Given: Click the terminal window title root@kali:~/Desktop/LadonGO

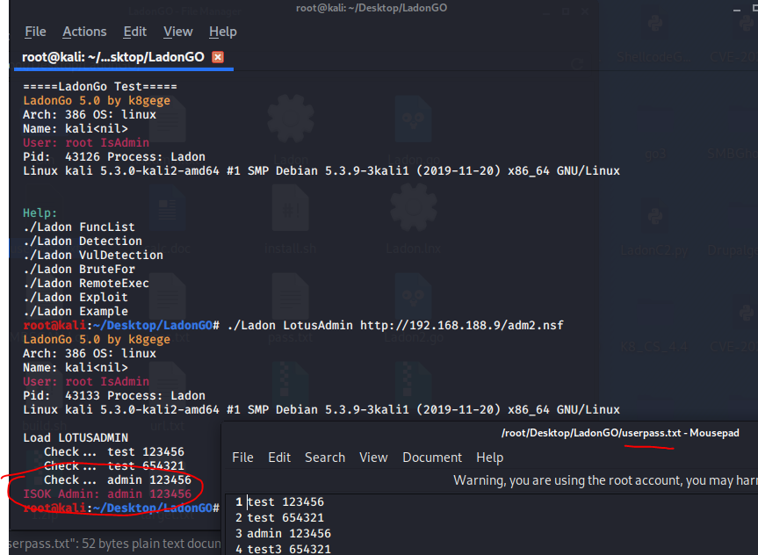Looking at the screenshot, I should [x=372, y=8].
